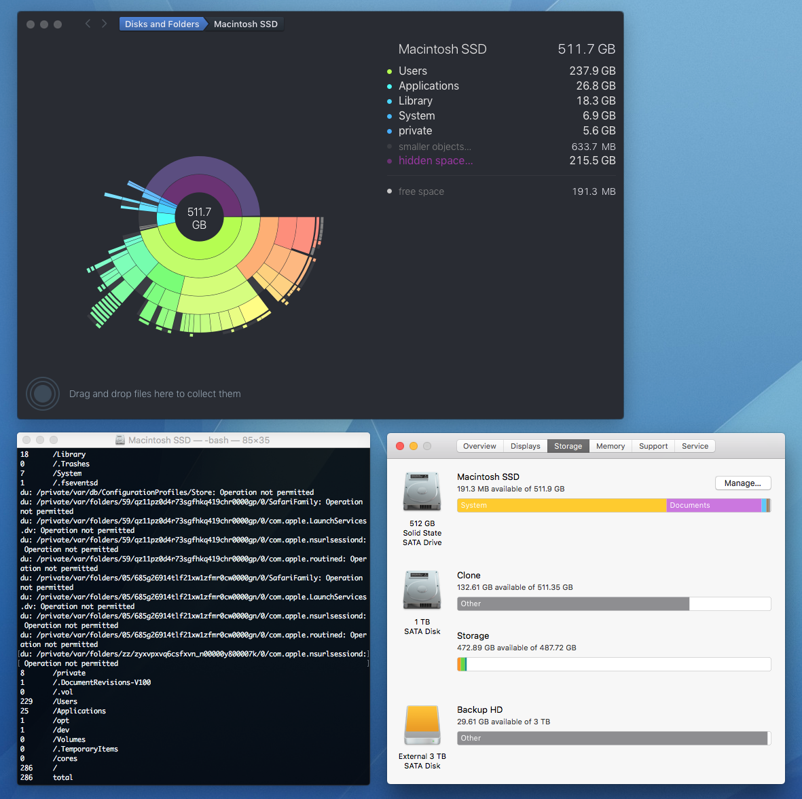Click the '8 /private' line in Terminal
This screenshot has width=802, height=799.
pyautogui.click(x=53, y=673)
